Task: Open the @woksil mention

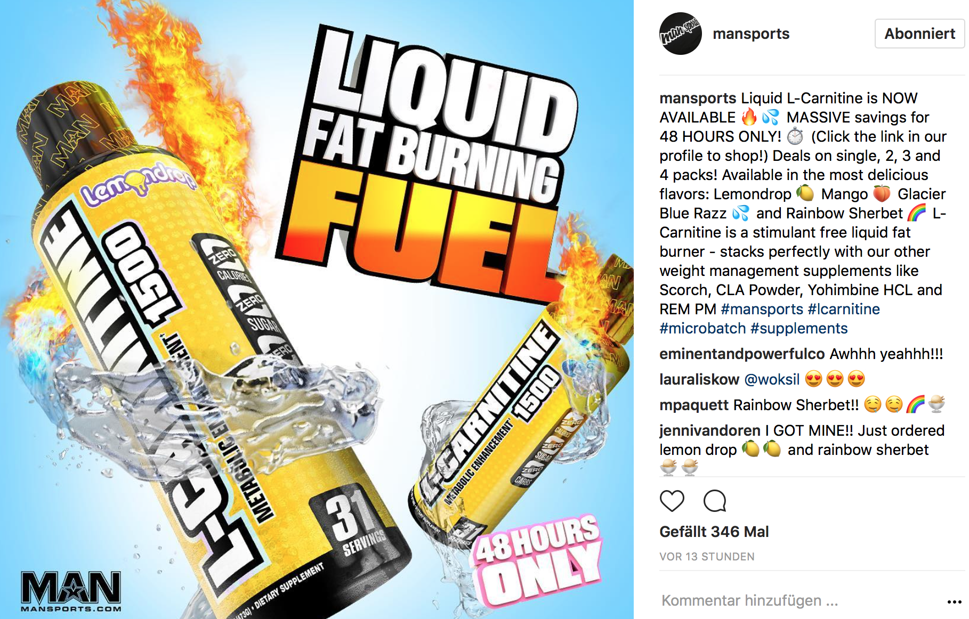Action: pos(772,379)
